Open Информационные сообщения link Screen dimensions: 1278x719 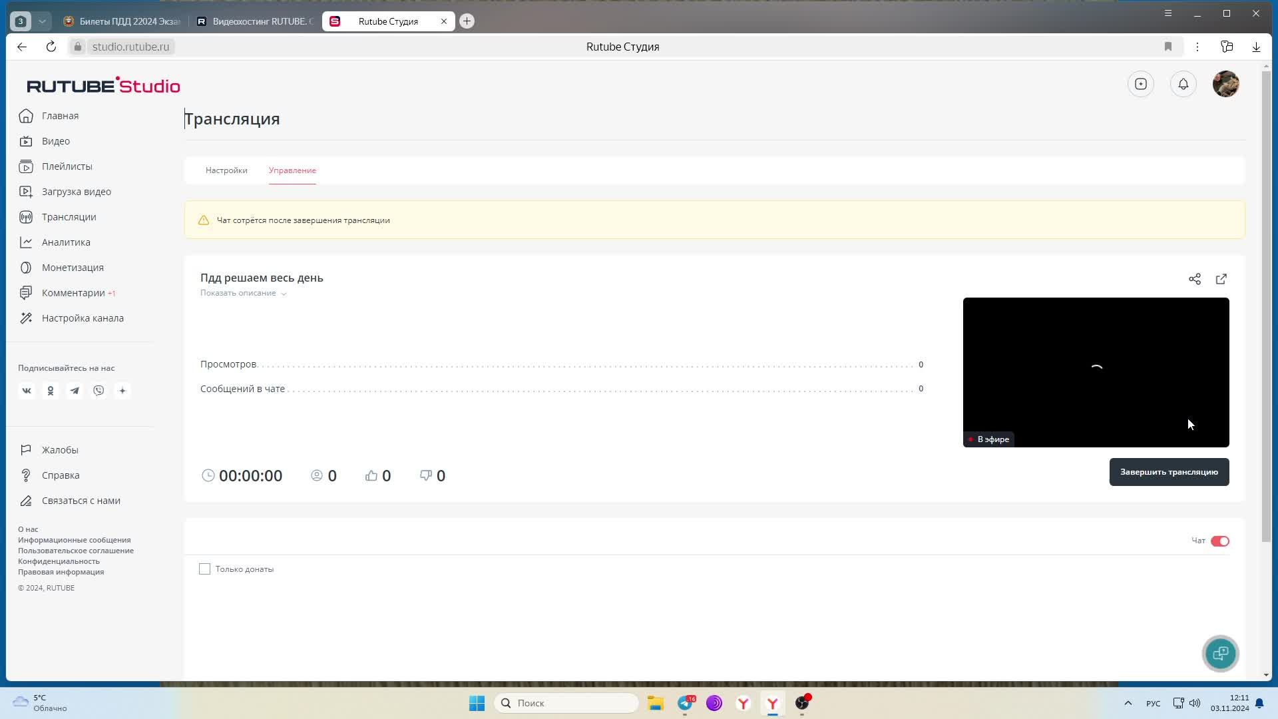[x=75, y=540]
